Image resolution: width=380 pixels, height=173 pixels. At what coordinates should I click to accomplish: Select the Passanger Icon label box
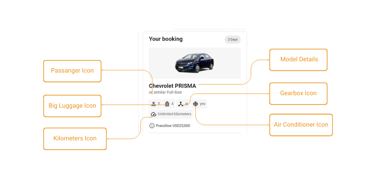coord(72,71)
